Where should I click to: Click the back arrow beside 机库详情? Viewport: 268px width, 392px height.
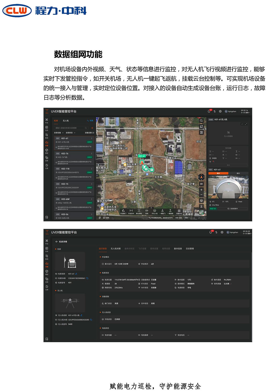57,242
